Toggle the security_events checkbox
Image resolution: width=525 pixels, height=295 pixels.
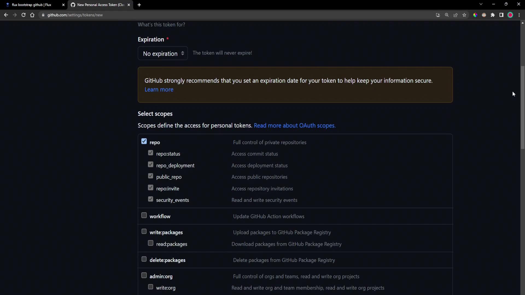151,199
